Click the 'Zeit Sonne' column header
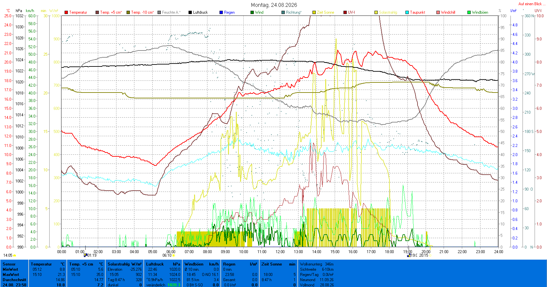This screenshot has width=547, height=287. pos(271,264)
